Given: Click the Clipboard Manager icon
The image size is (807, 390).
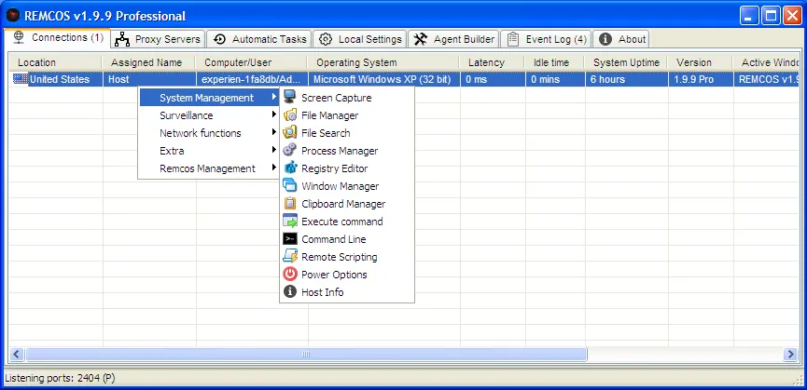Looking at the screenshot, I should click(290, 203).
